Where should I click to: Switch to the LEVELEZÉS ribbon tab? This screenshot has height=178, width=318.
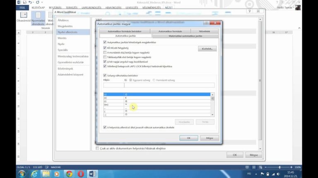click(x=132, y=7)
